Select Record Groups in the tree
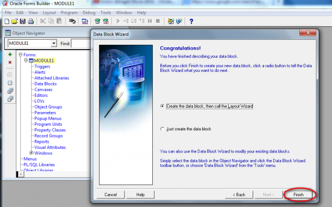Screen dimensions: 332x207 (49, 136)
